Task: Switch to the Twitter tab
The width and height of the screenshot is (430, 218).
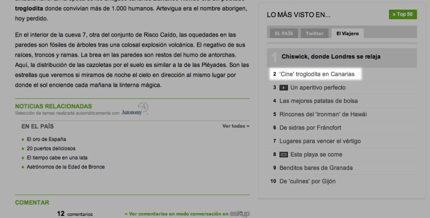Action: pos(315,33)
